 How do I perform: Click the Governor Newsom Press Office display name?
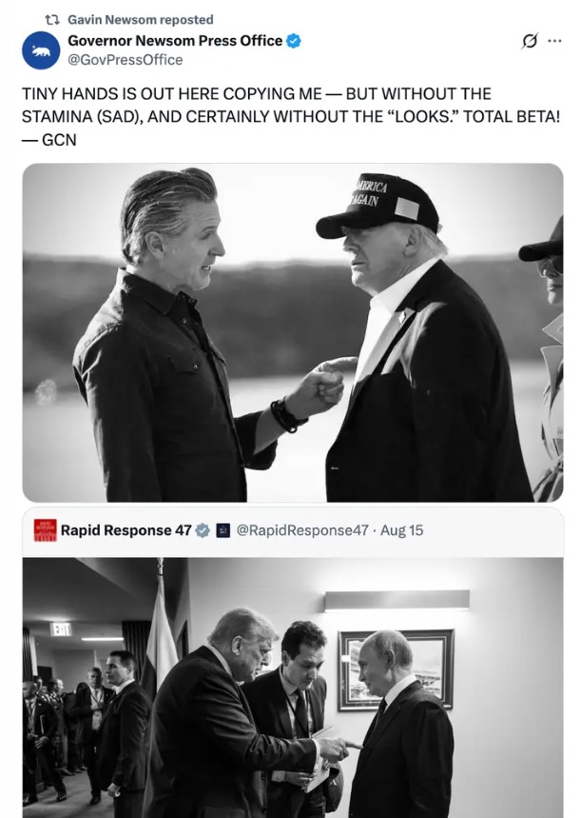(x=175, y=41)
